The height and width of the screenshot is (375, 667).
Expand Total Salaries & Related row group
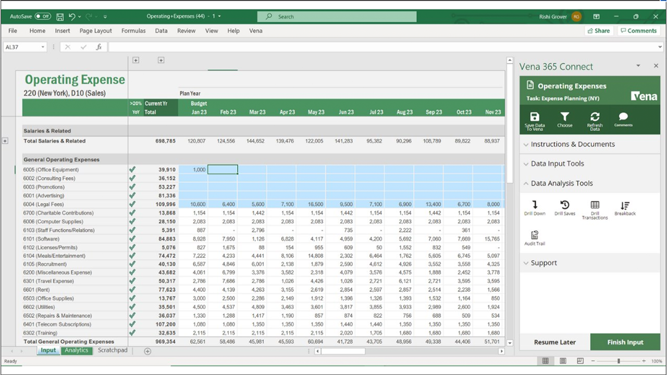5,141
